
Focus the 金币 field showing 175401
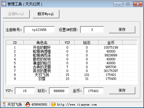[93, 91]
